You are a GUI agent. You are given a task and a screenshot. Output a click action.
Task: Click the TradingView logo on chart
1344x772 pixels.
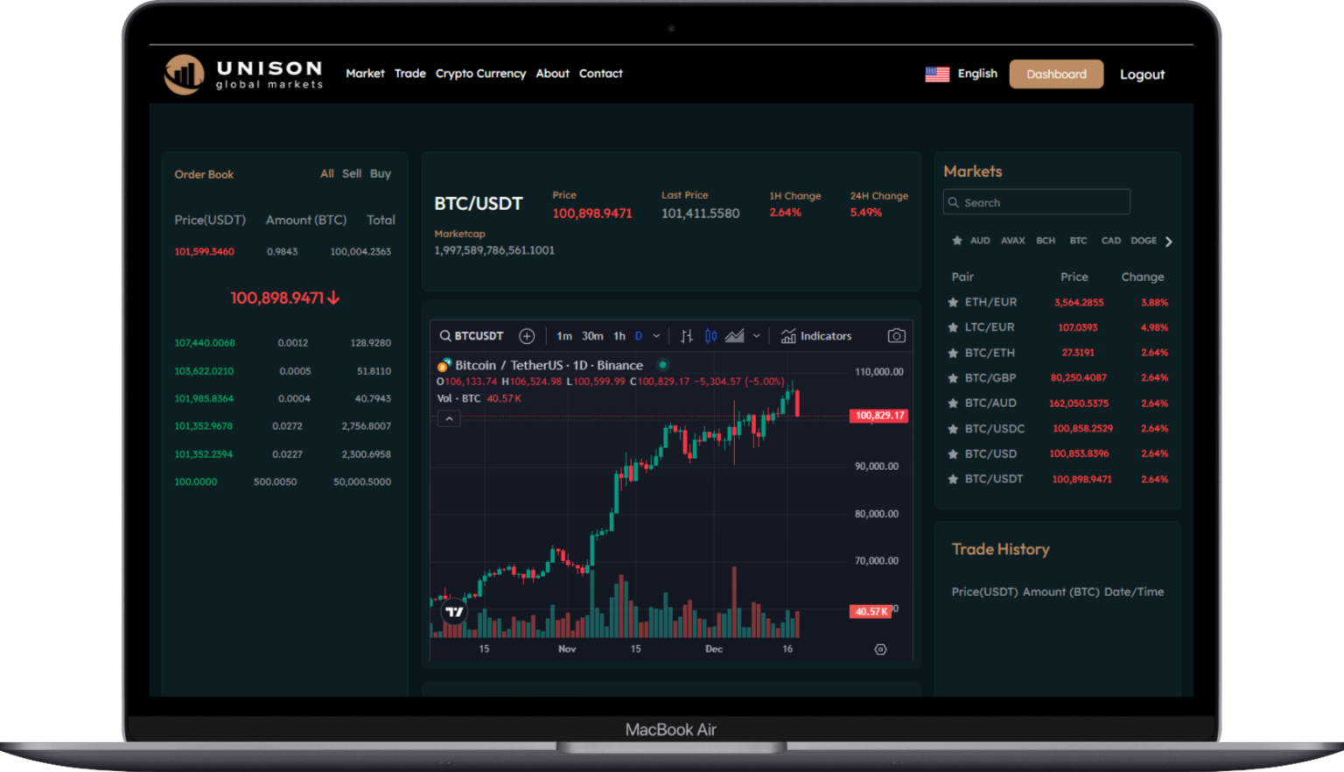(x=454, y=612)
